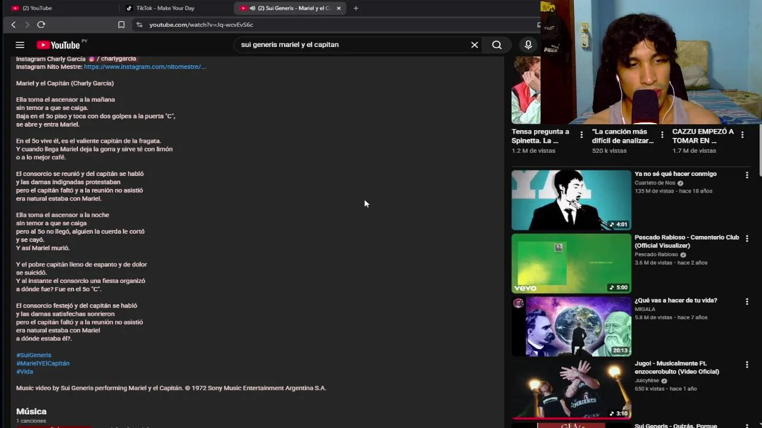
Task: Open the #Vida hashtag
Action: (24, 372)
